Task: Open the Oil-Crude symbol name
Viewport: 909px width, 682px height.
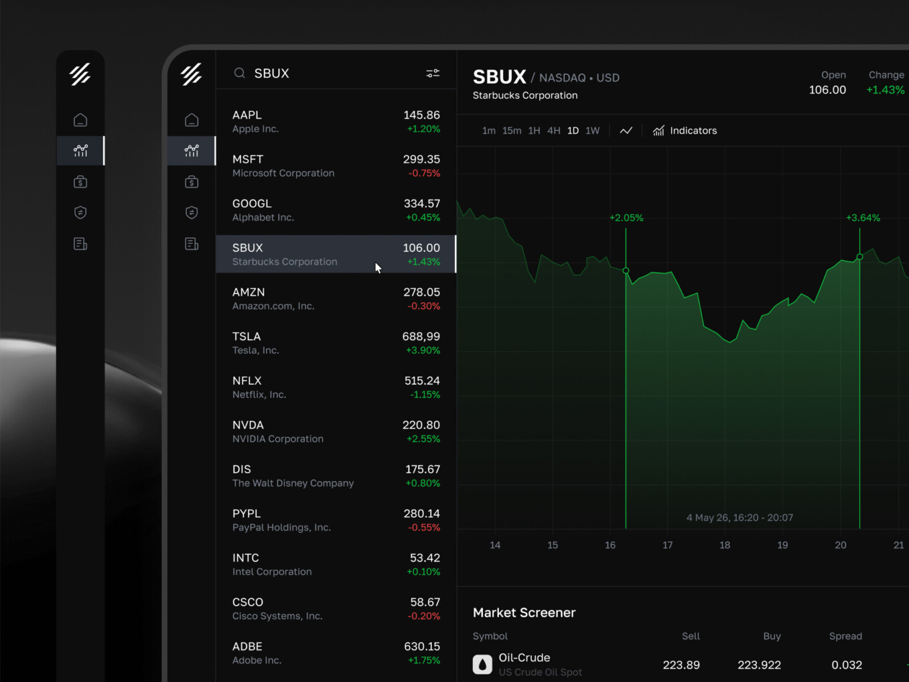Action: 524,658
